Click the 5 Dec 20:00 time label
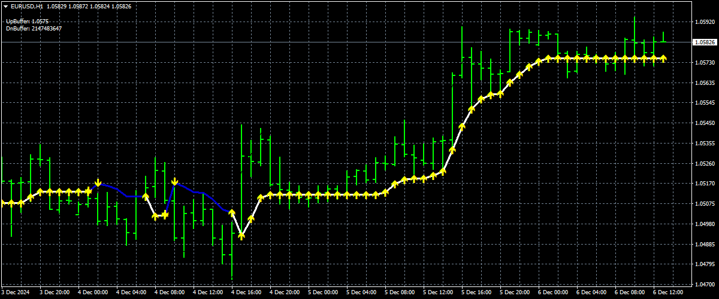 click(515, 293)
